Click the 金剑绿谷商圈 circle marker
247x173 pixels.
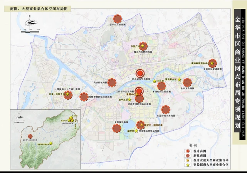[117, 127]
